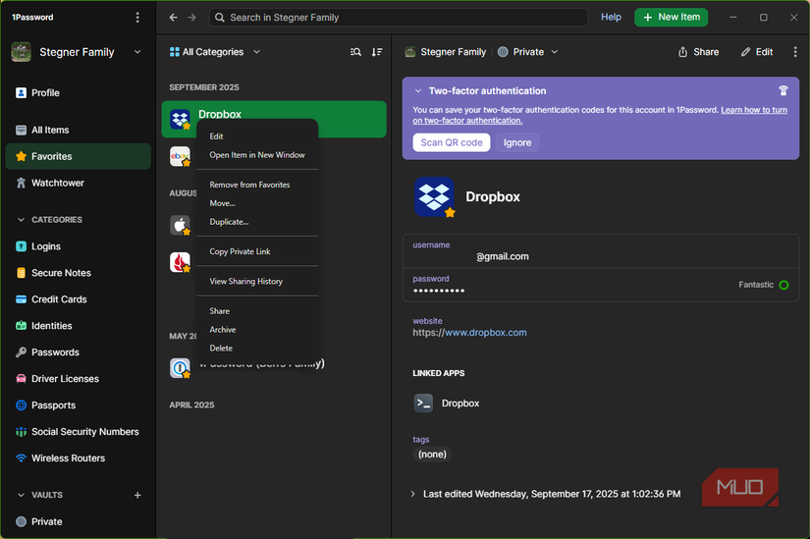Open the Private vault in sidebar
810x539 pixels.
78,521
